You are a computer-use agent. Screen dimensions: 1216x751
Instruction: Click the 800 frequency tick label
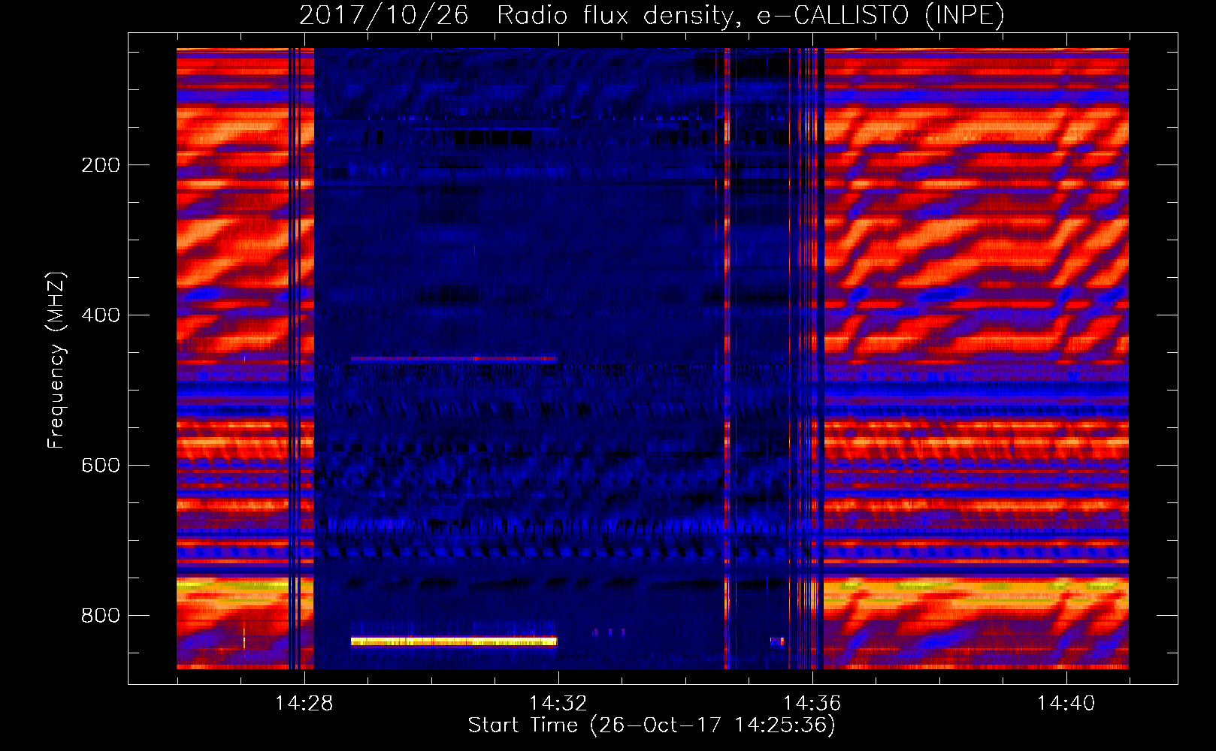coord(101,616)
